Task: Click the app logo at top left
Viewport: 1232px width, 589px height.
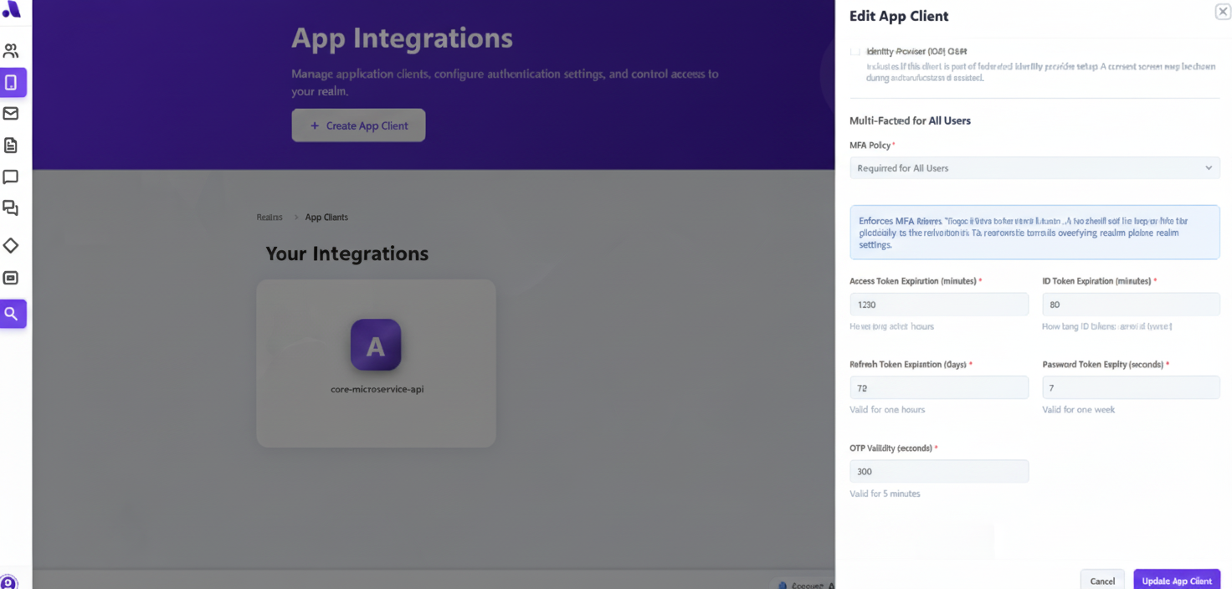Action: (12, 10)
